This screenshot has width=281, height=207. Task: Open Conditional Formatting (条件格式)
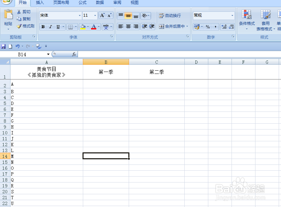pos(246,19)
